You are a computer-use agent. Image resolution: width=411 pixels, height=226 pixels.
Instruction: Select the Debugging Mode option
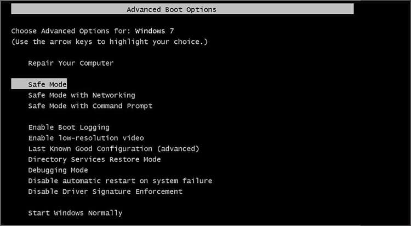pos(58,170)
